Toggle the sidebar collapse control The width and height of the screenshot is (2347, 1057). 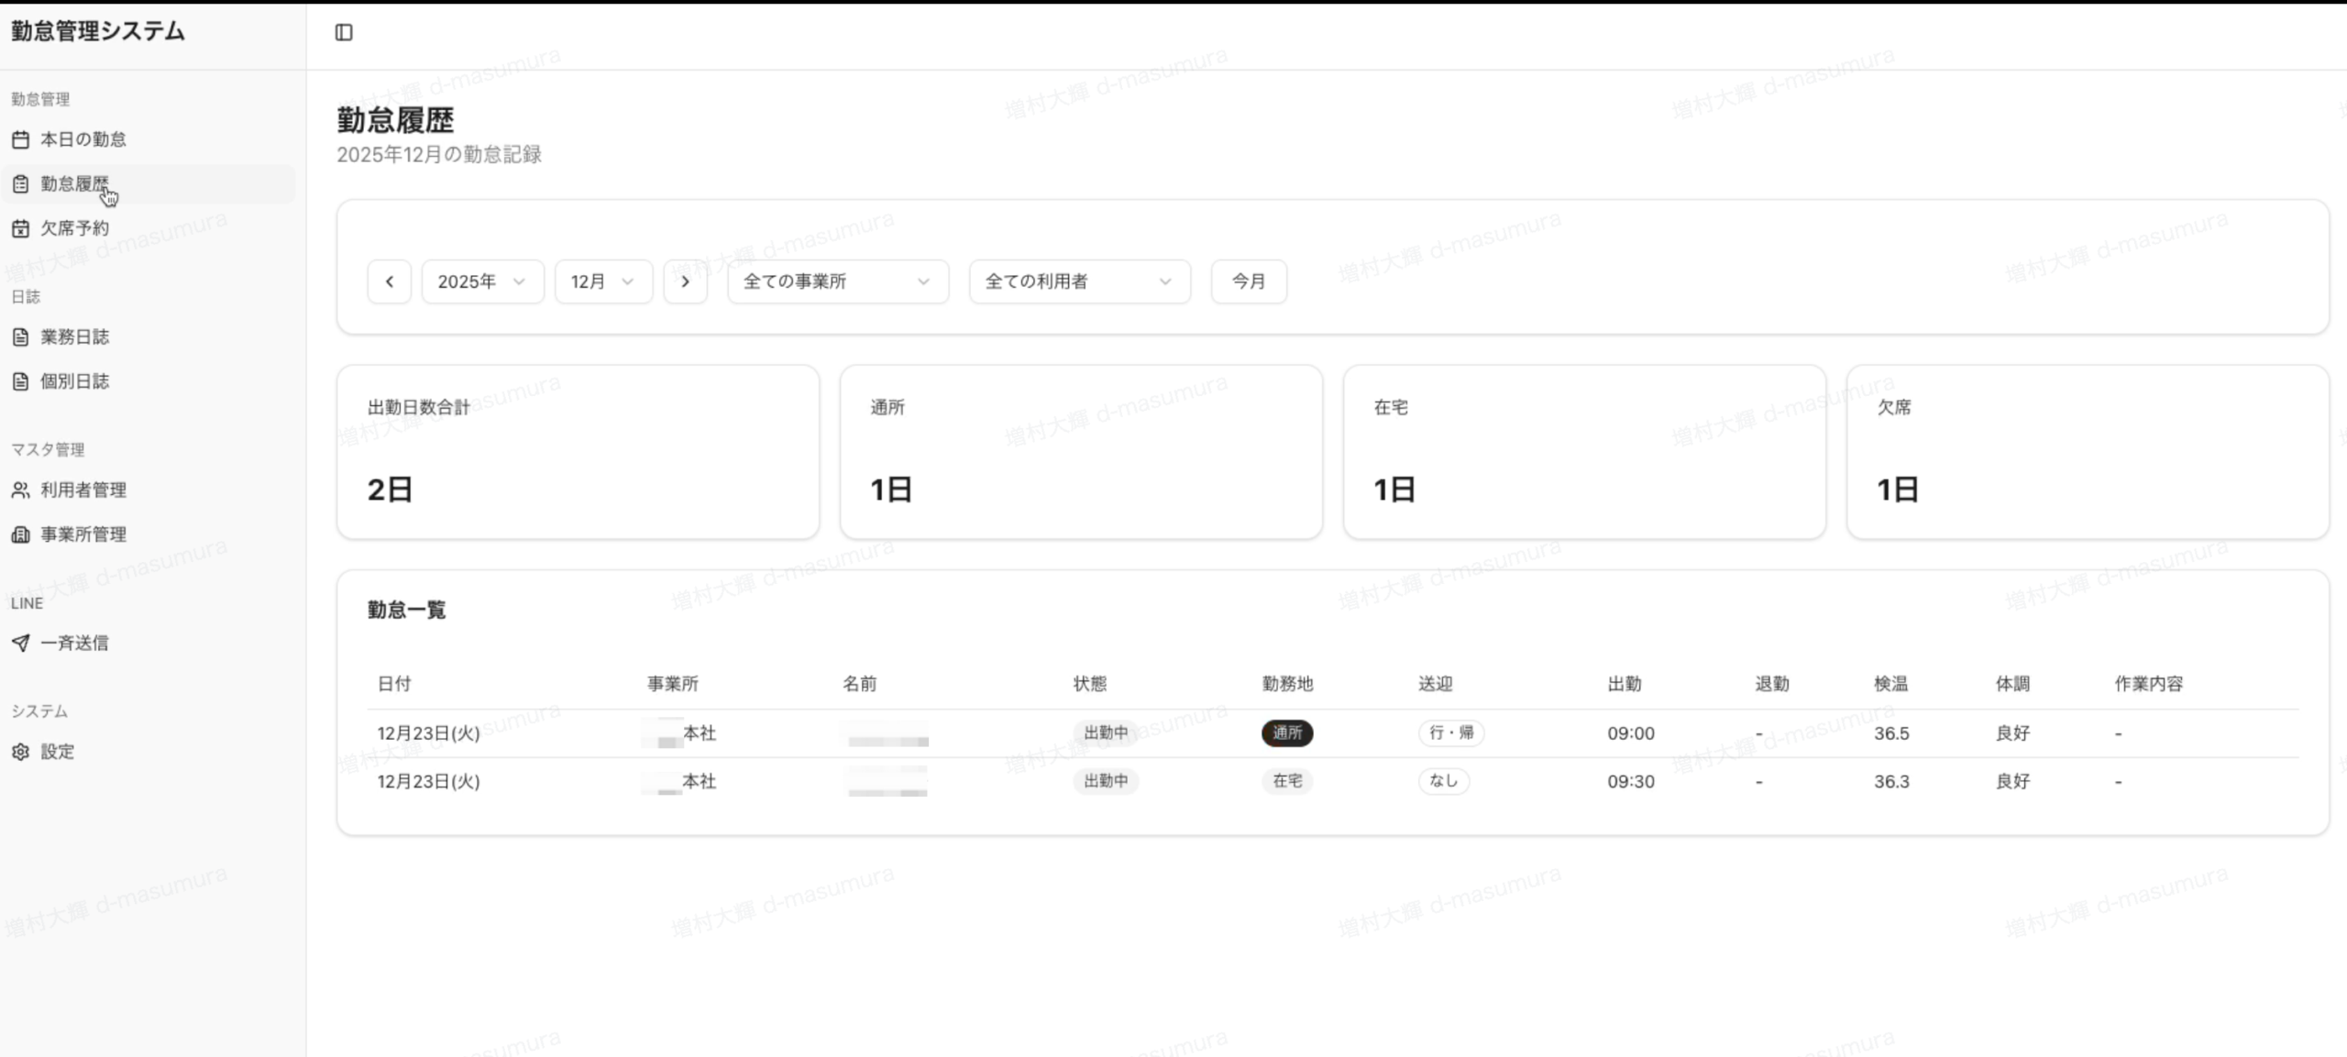(x=345, y=32)
